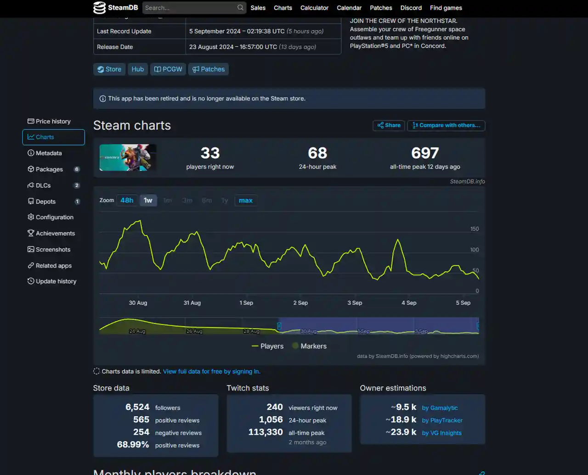Open the by VG Insights link
Screen dimensions: 588x475
coord(442,433)
